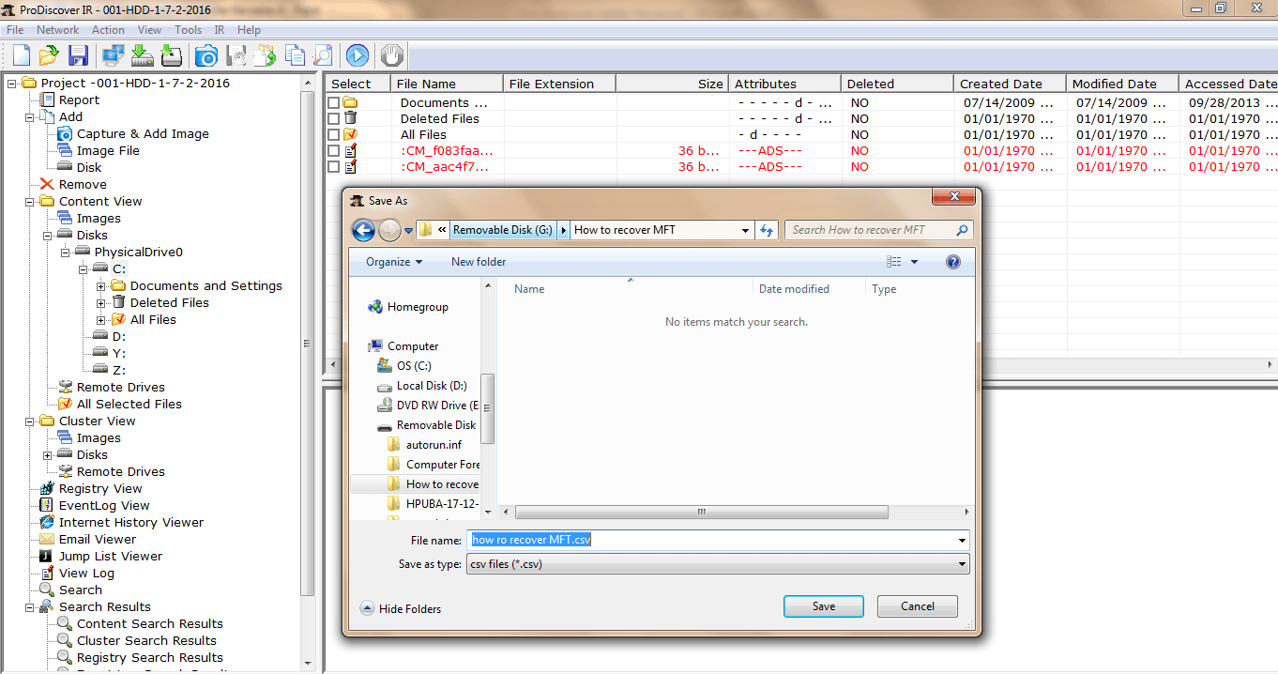Click the Cancel button
Image resolution: width=1278 pixels, height=674 pixels.
(x=918, y=606)
